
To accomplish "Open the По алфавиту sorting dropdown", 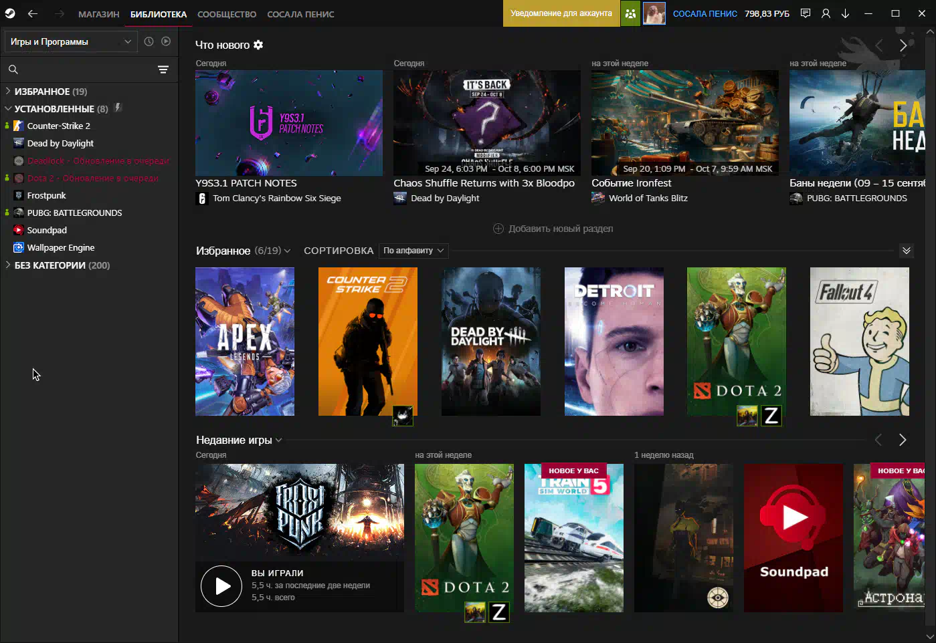I will (413, 251).
